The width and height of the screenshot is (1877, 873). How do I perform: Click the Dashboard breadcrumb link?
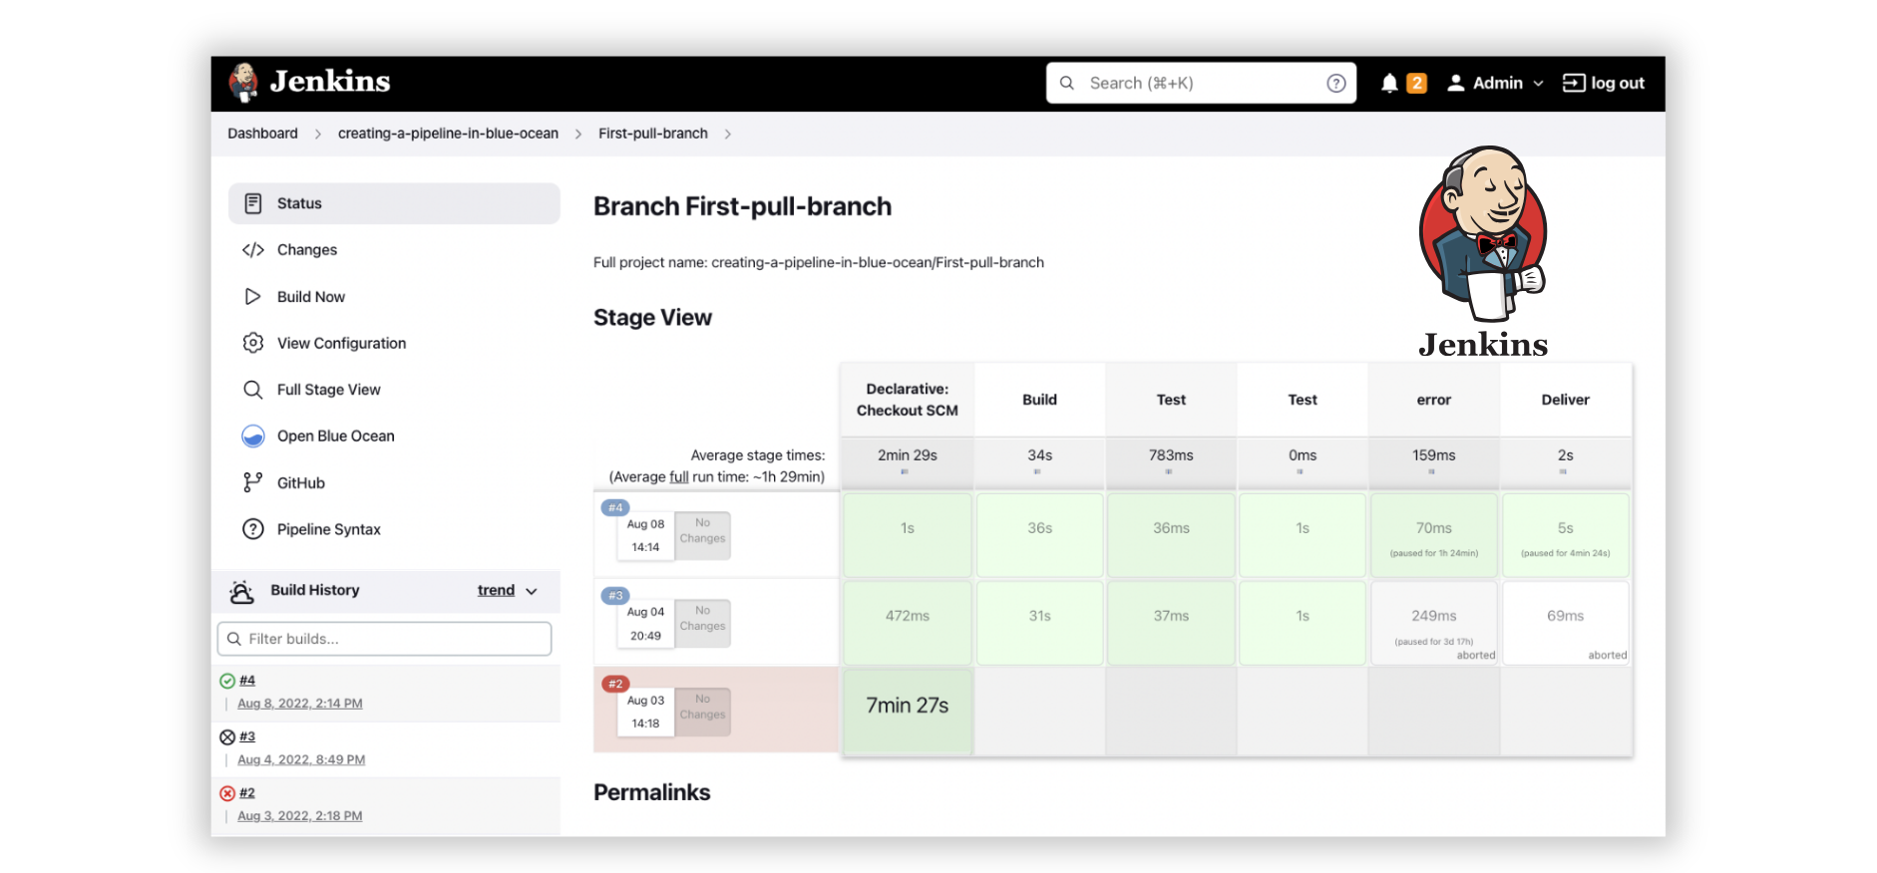pyautogui.click(x=262, y=134)
